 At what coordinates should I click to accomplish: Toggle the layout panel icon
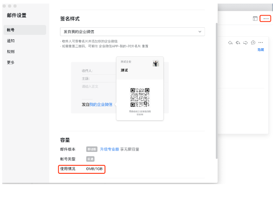(x=255, y=19)
